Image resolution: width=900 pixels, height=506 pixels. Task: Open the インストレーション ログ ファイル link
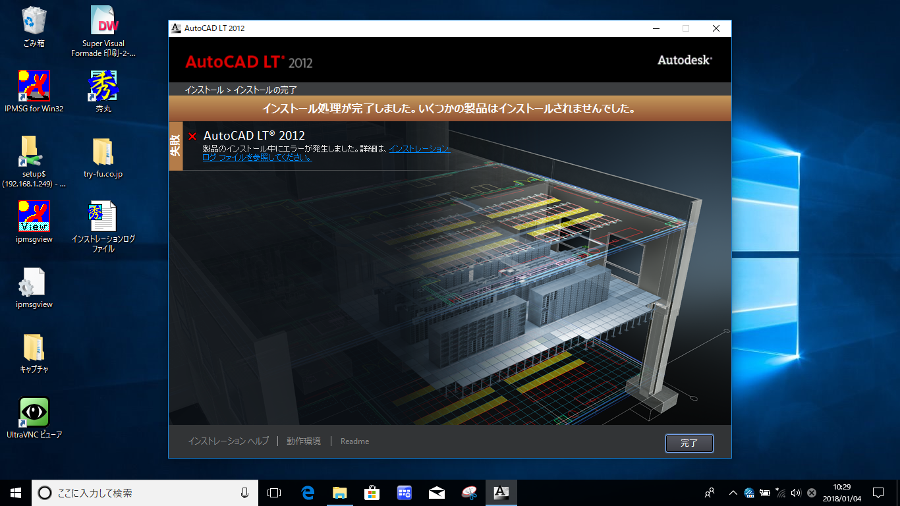[327, 154]
